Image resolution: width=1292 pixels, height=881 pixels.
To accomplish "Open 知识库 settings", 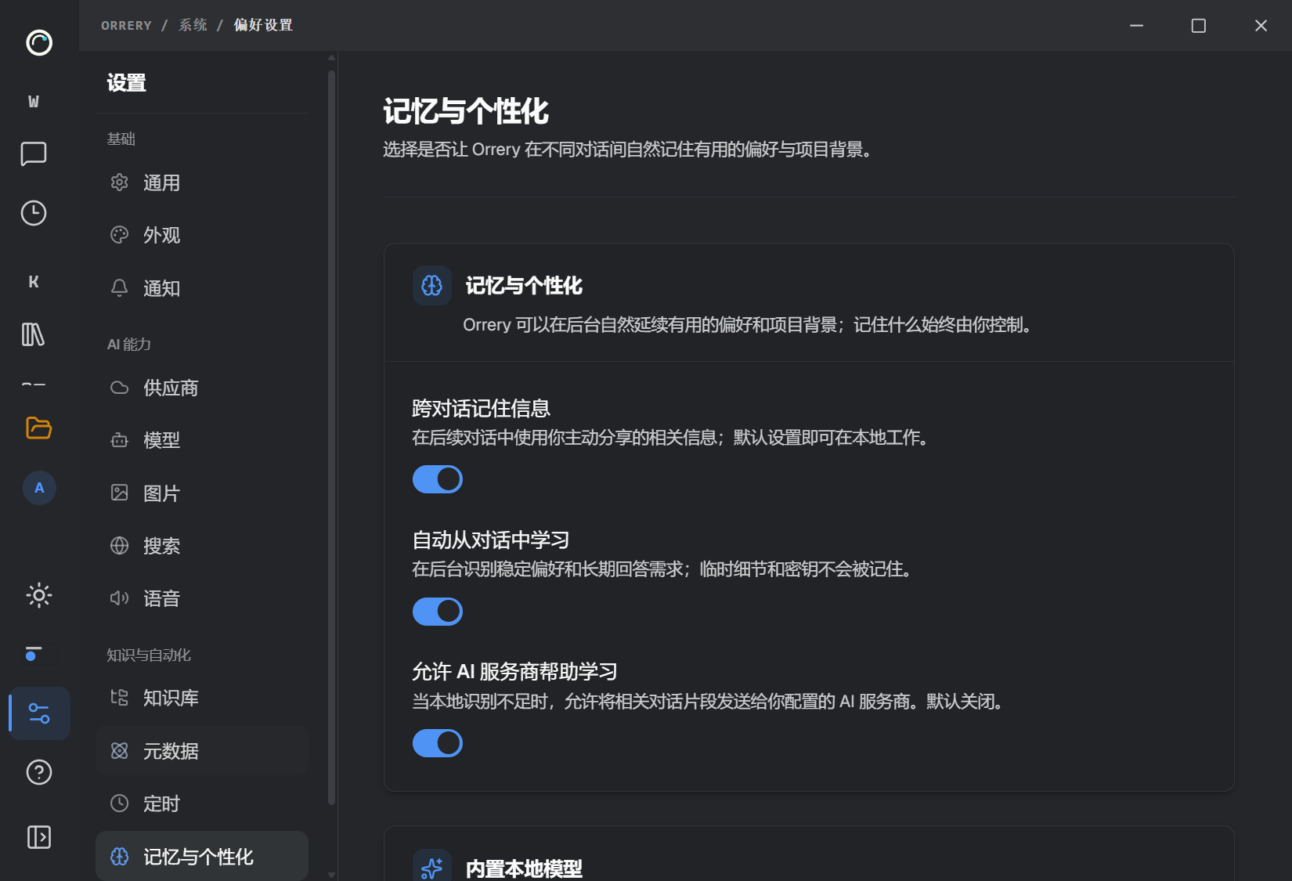I will (202, 698).
